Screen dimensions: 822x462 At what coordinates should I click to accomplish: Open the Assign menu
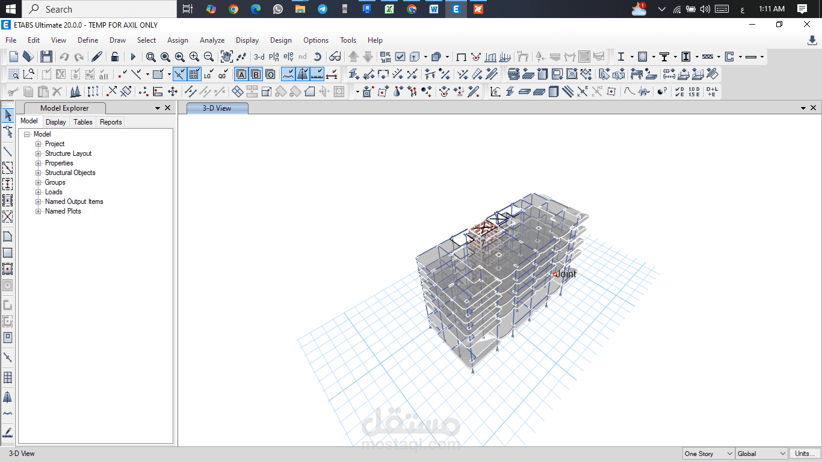178,40
